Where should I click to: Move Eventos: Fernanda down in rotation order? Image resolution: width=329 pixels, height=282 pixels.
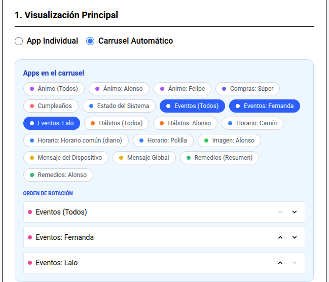pyautogui.click(x=295, y=237)
